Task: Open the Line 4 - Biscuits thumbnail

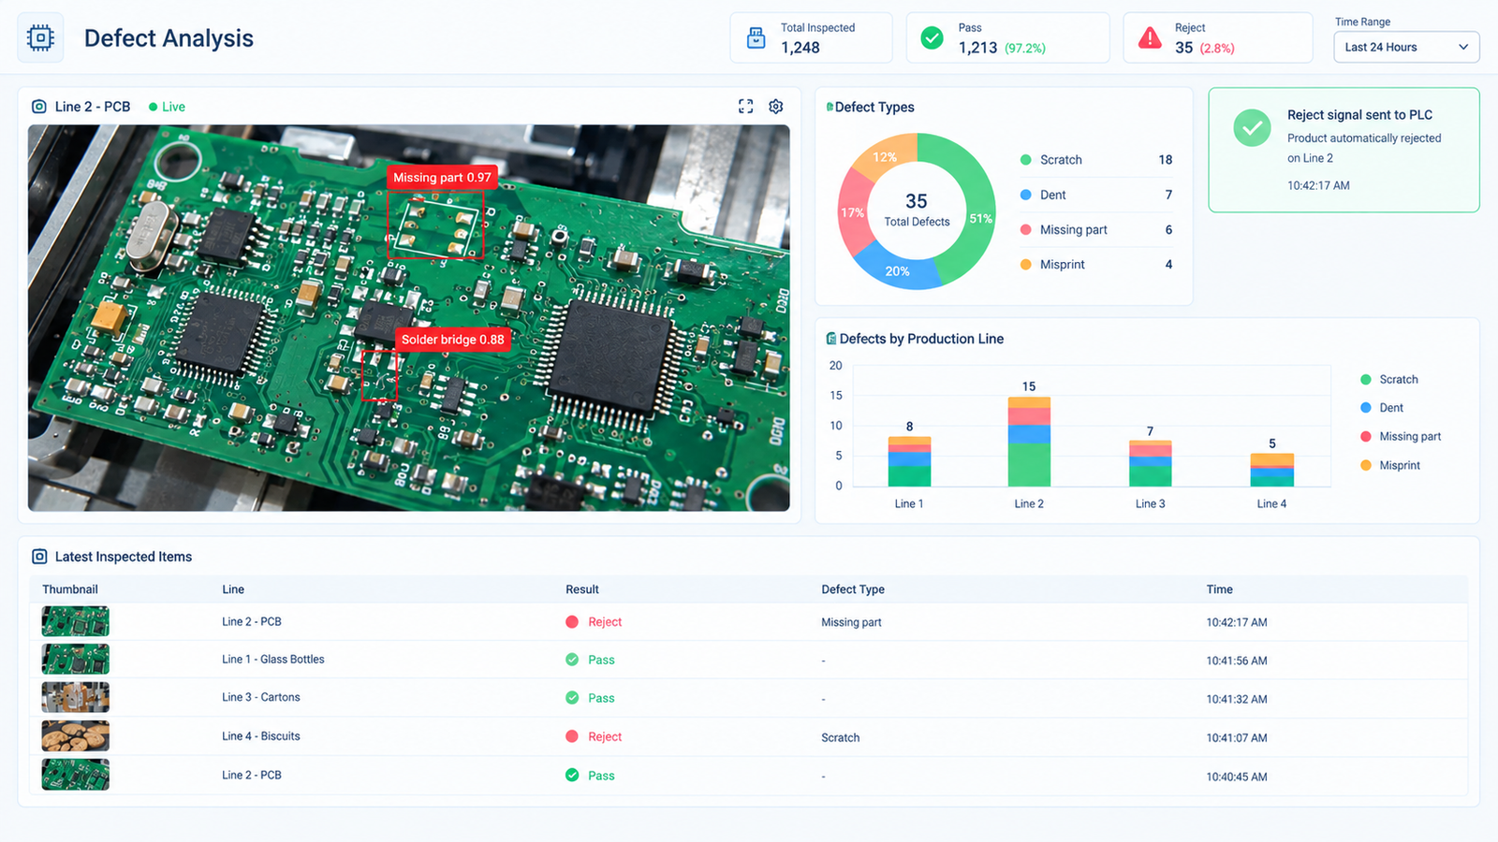Action: pos(76,736)
